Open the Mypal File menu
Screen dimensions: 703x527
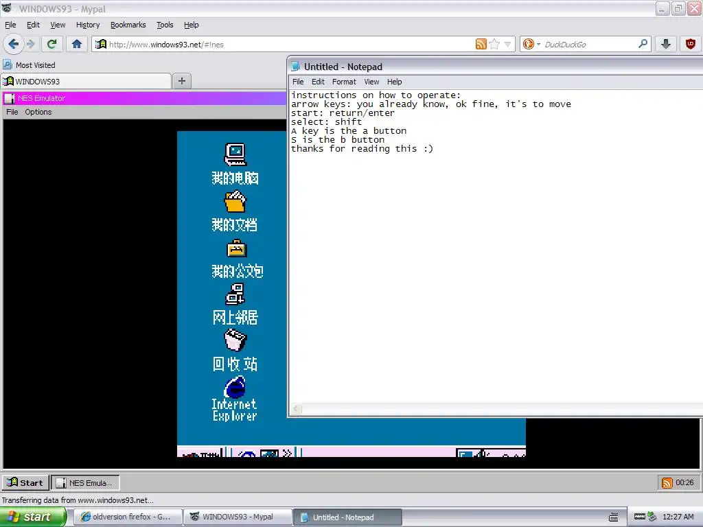[10, 25]
